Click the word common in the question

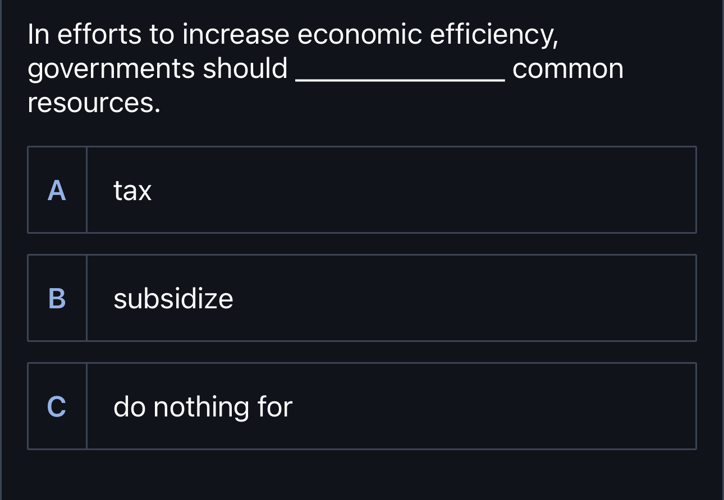pos(569,68)
